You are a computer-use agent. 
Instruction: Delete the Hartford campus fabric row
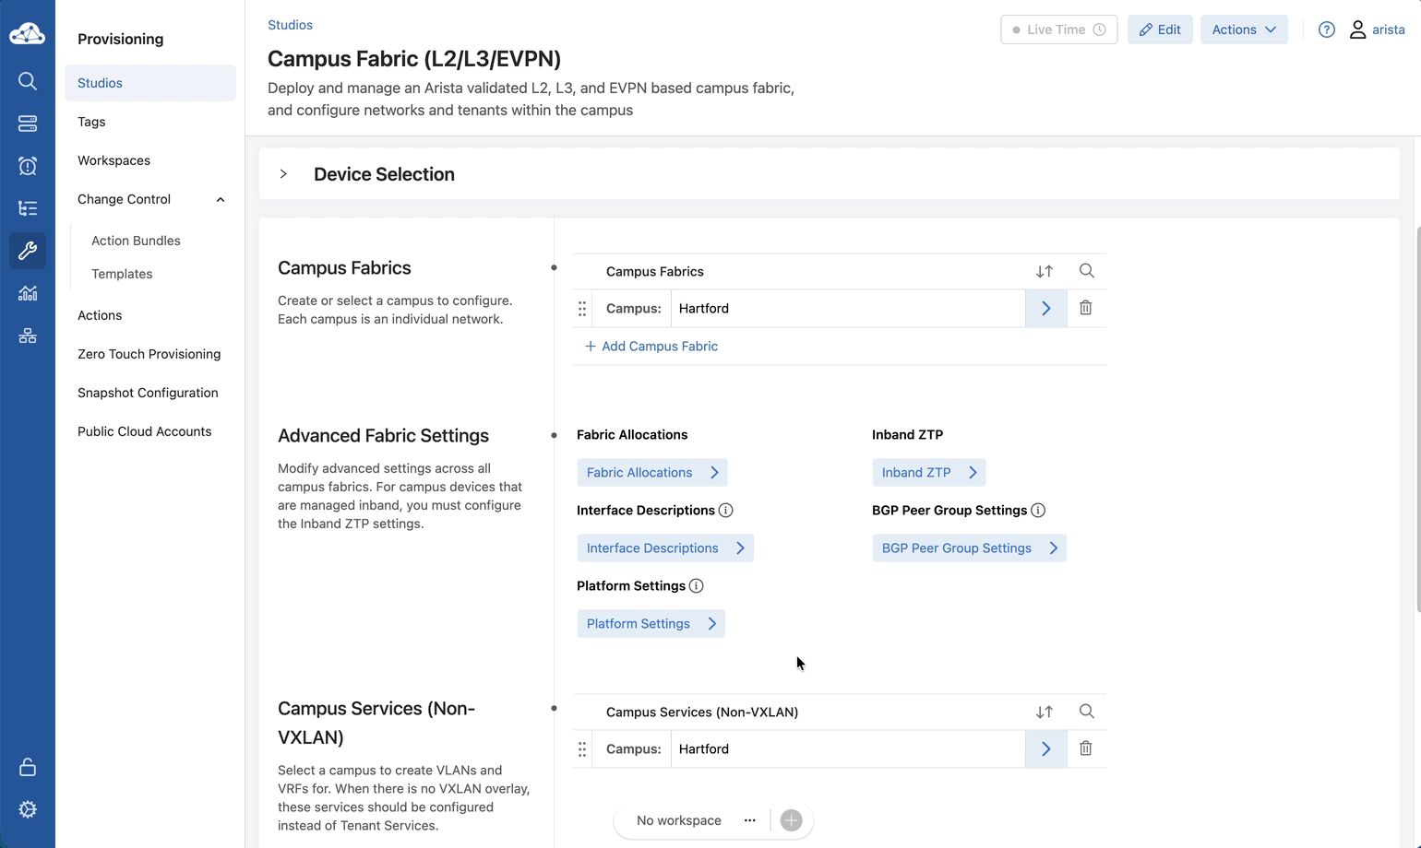coord(1086,308)
